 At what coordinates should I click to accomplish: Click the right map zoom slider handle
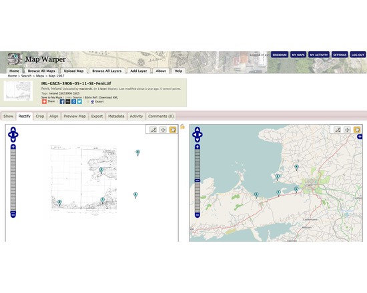pos(198,180)
